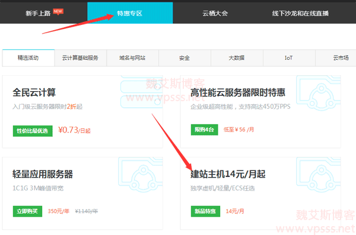Image resolution: width=356 pixels, height=235 pixels.
Task: Click the 低至¥56/月 price text
Action: pyautogui.click(x=239, y=130)
